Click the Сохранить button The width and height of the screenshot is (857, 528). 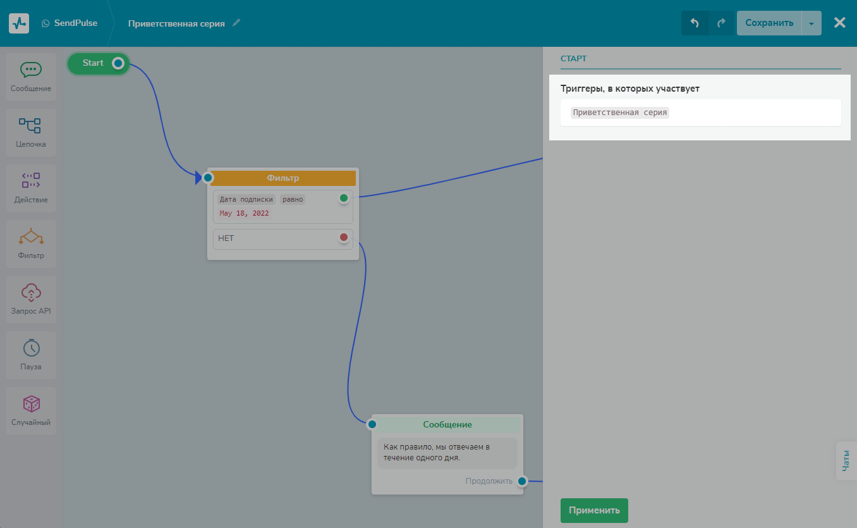point(769,23)
